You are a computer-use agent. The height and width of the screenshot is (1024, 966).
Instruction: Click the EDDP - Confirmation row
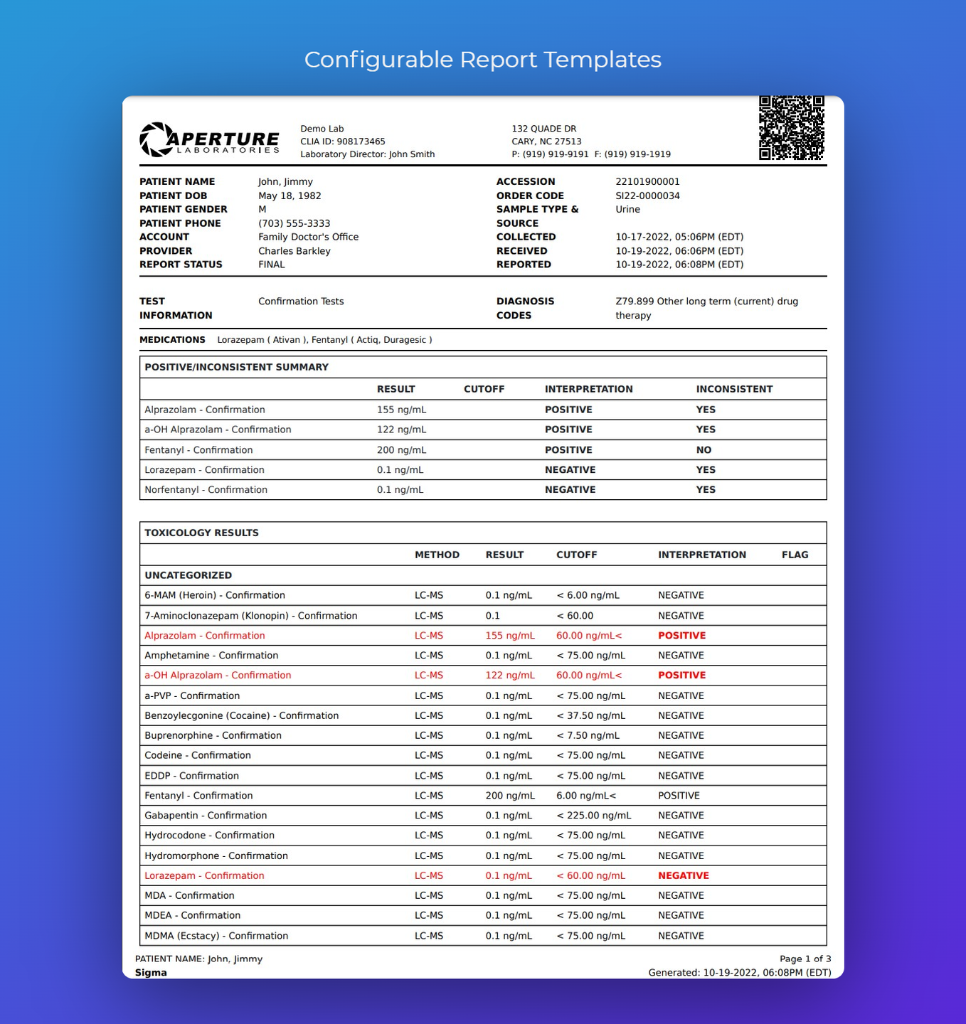(483, 776)
